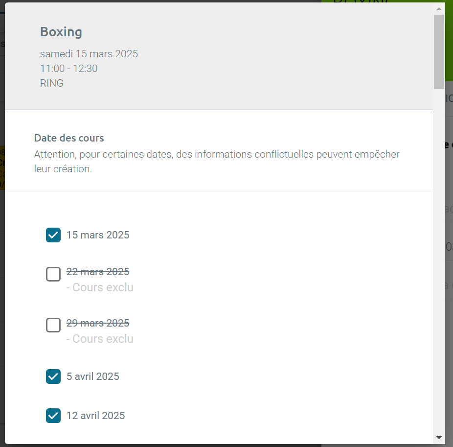This screenshot has width=453, height=447.
Task: Click the struck-through "22 mars 2025" label
Action: 98,272
